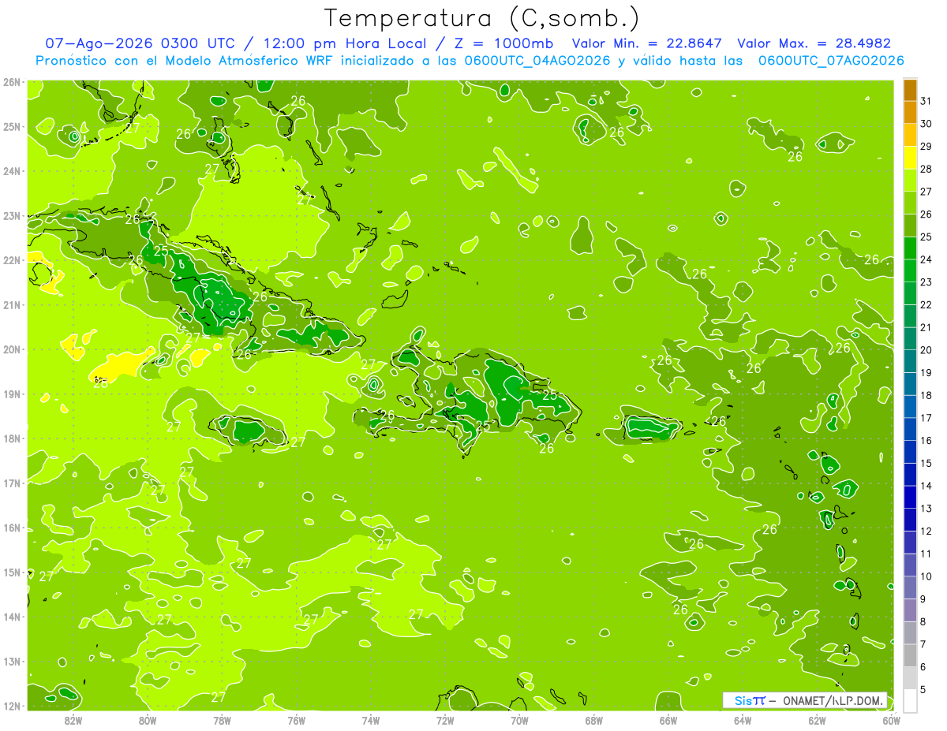Click the "82W" longitude axis label
Screen dimensions: 947x731
click(73, 720)
